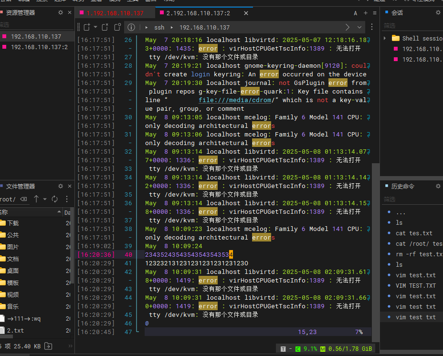Select history command 'rm -rf test.tx'
Viewport: 443px width, 356px height.
coord(419,254)
